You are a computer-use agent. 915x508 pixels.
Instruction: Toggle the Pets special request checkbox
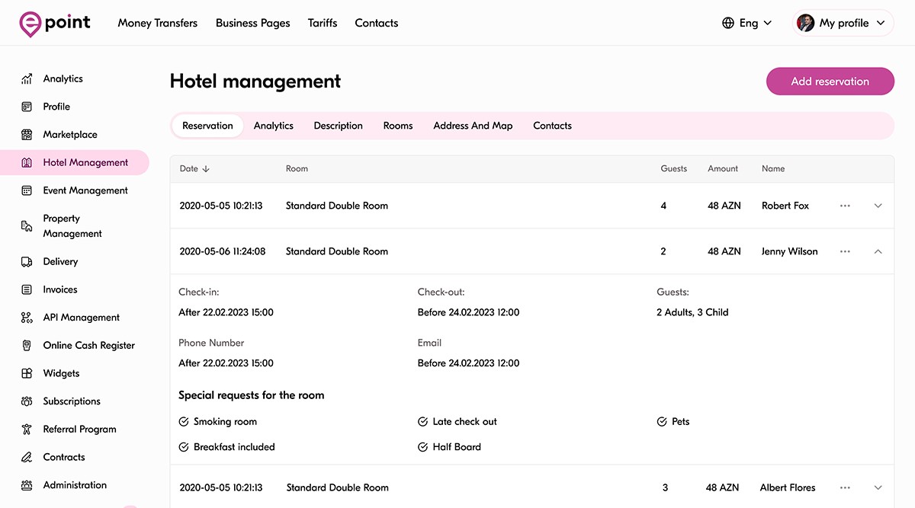click(x=662, y=421)
